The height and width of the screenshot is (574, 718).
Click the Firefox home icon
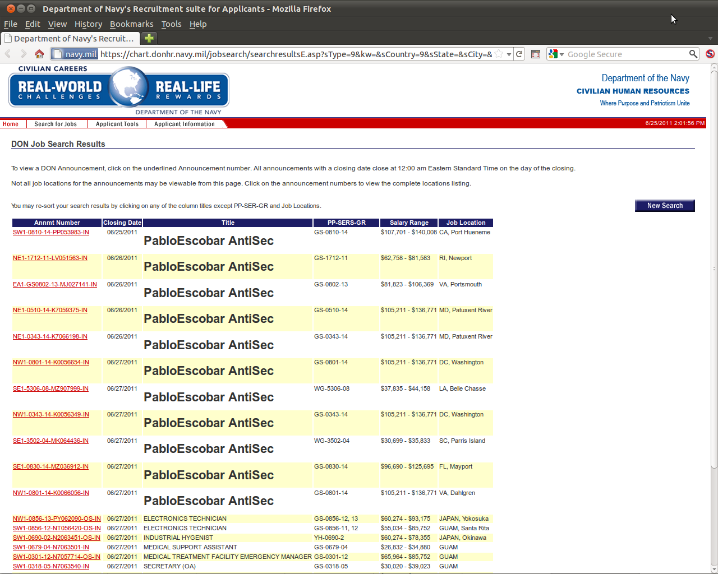point(39,54)
